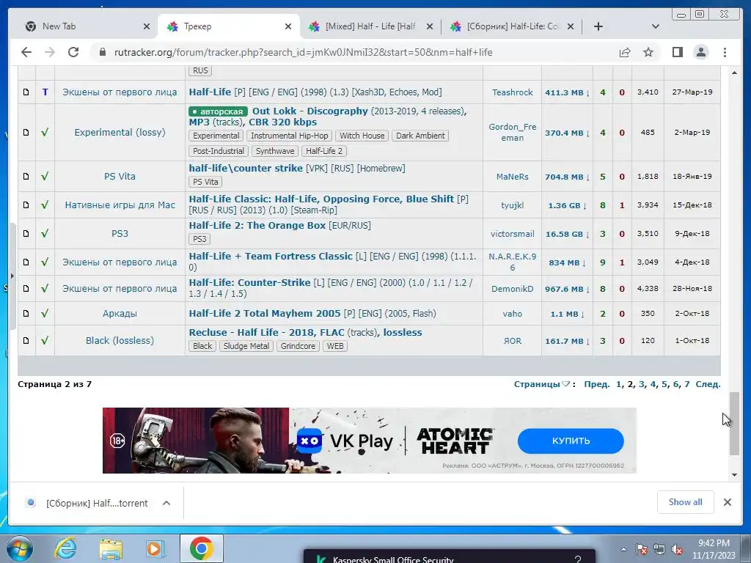Screen dimensions: 751x563
Task: Open the Black (lossless) forum category
Action: click(120, 340)
